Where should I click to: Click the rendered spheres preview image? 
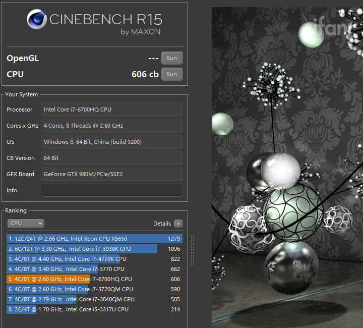tap(286, 167)
